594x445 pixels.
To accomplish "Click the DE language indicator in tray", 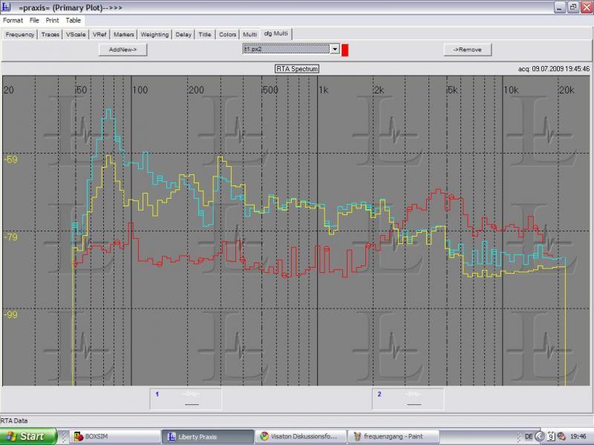I will 528,436.
